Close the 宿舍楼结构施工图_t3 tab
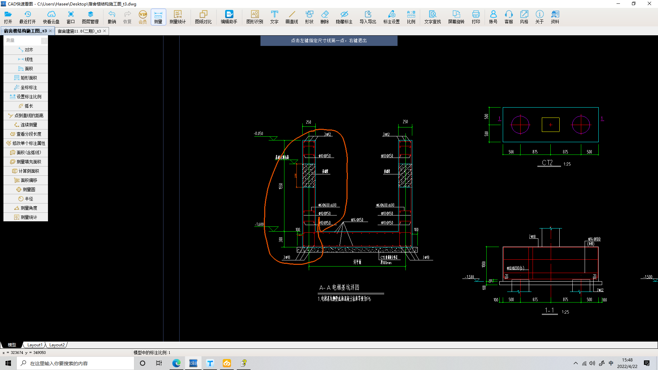The image size is (658, 370). pos(50,31)
